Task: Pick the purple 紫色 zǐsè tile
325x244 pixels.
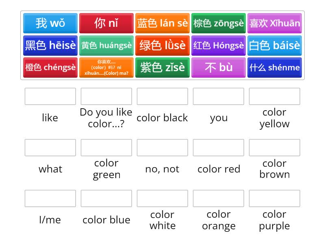Action: 162,68
